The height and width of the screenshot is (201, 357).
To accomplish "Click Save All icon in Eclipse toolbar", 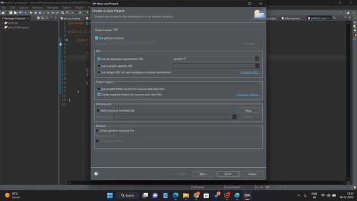I will [15, 13].
